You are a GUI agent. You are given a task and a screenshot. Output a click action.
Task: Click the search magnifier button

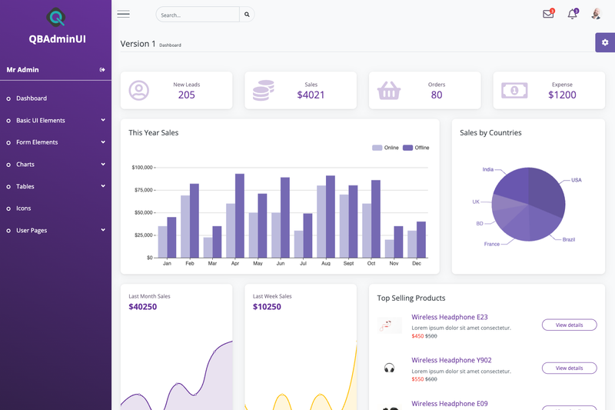pos(247,15)
